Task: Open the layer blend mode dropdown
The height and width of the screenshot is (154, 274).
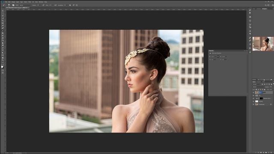Action: pos(258,87)
